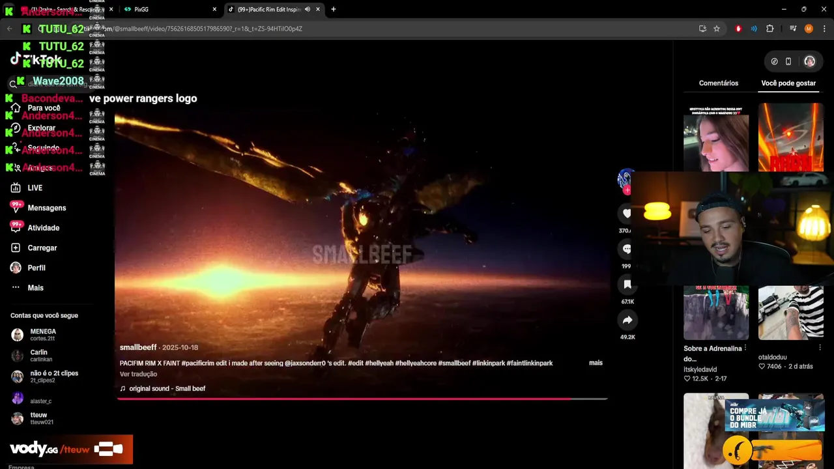Viewport: 834px width, 469px height.
Task: Open não é o 2t clipes account
Action: pyautogui.click(x=53, y=377)
